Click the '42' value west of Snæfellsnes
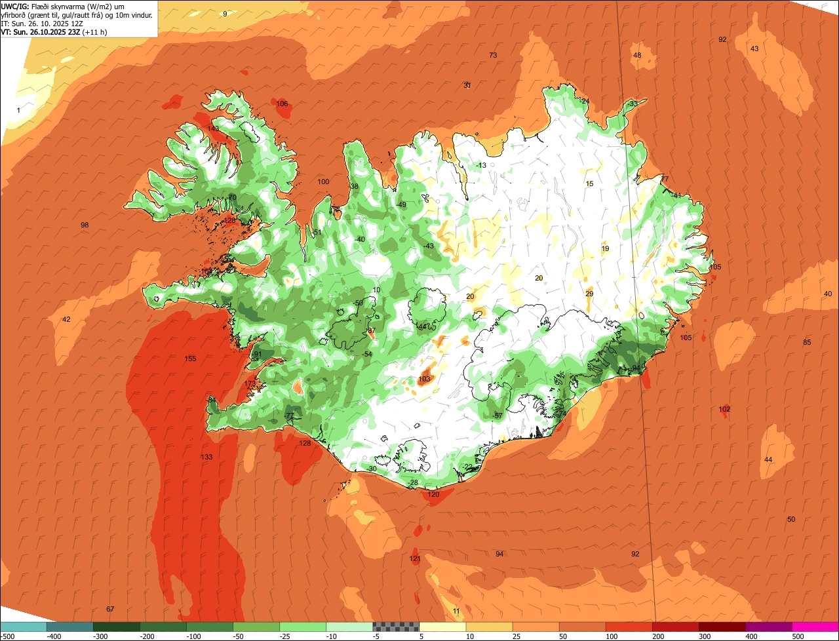This screenshot has height=641, width=839. coord(66,319)
